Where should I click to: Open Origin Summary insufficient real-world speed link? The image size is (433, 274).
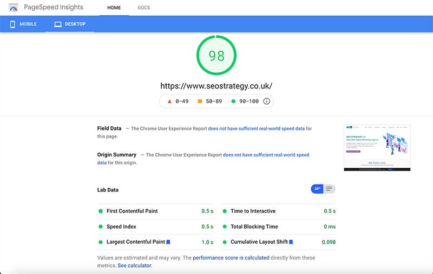[x=266, y=155]
